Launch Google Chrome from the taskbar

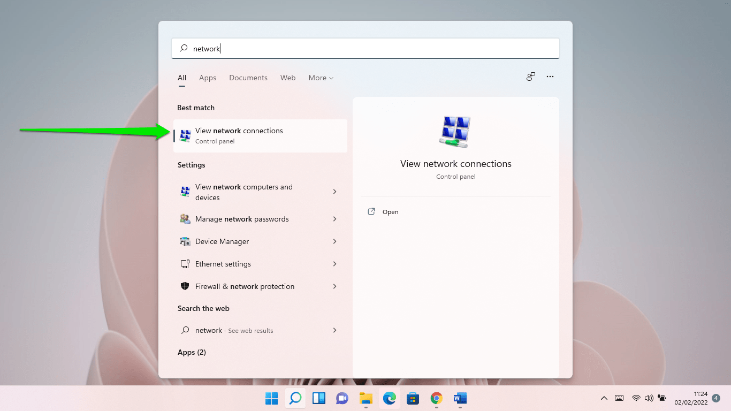[x=437, y=398]
